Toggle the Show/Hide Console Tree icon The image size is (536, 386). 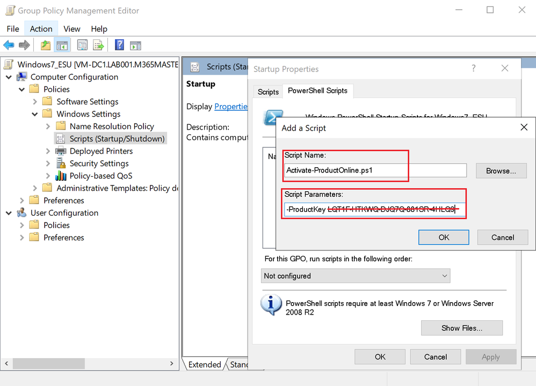tap(62, 45)
